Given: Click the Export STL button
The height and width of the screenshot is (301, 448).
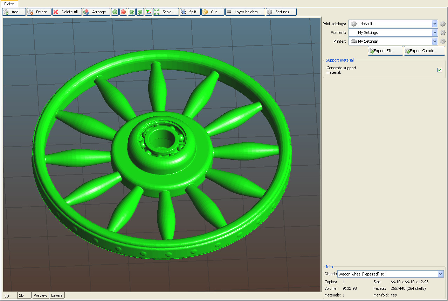Looking at the screenshot, I should (385, 51).
